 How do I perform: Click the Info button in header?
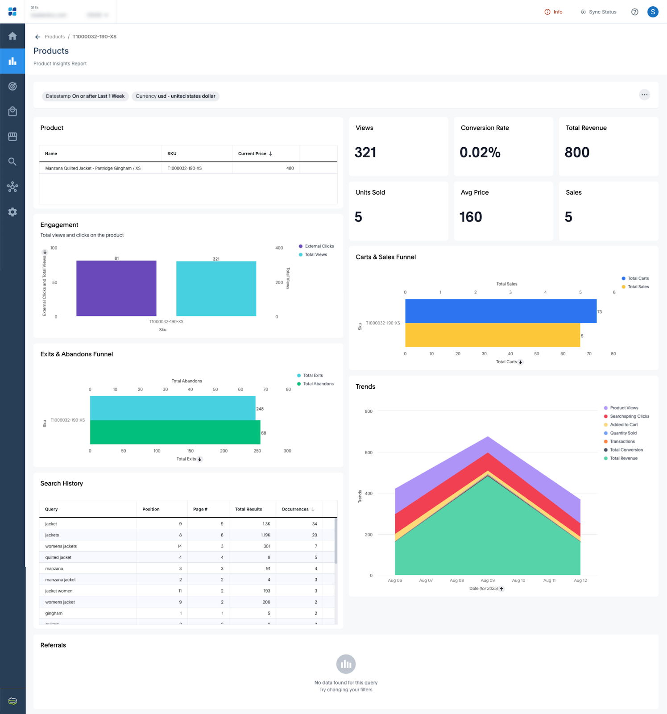click(554, 12)
